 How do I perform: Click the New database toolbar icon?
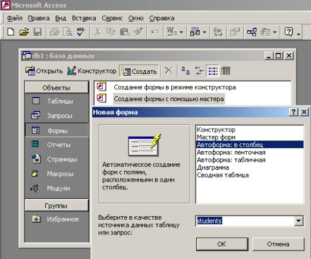[x=11, y=32]
